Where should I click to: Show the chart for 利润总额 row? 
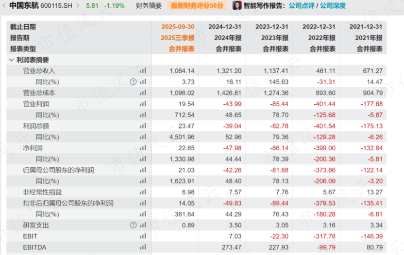143,126
